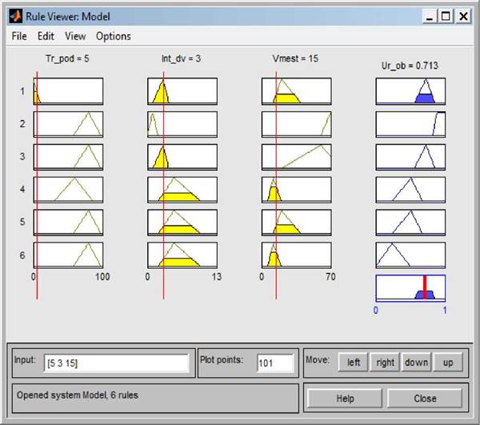Select the rule 1 Vmest membership plot

click(x=297, y=91)
